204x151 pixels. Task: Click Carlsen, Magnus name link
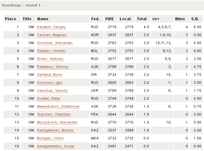(51, 35)
